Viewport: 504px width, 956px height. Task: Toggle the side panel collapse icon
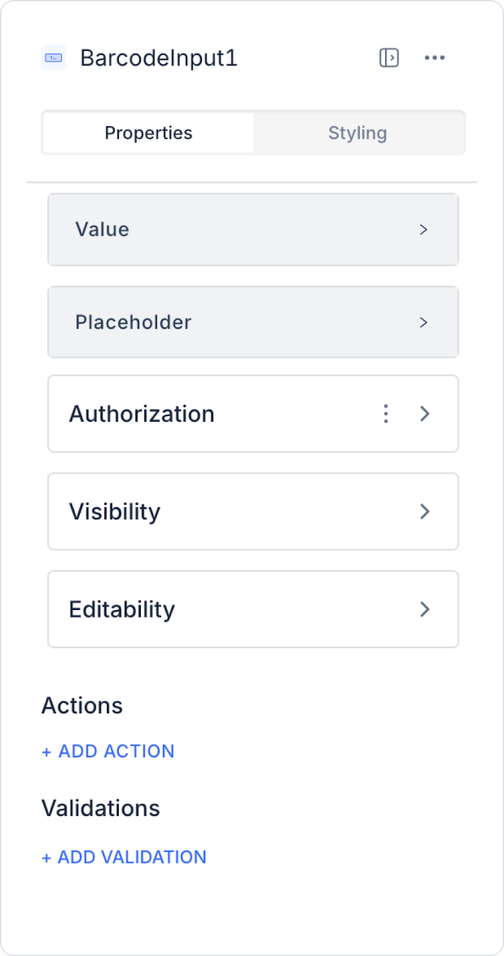(389, 58)
